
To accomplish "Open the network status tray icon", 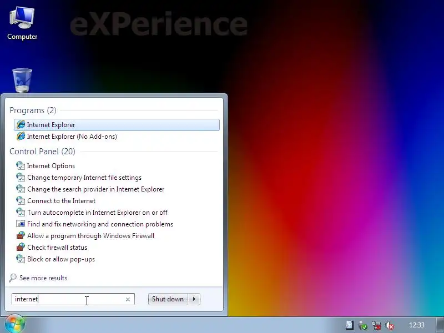I will [x=376, y=325].
